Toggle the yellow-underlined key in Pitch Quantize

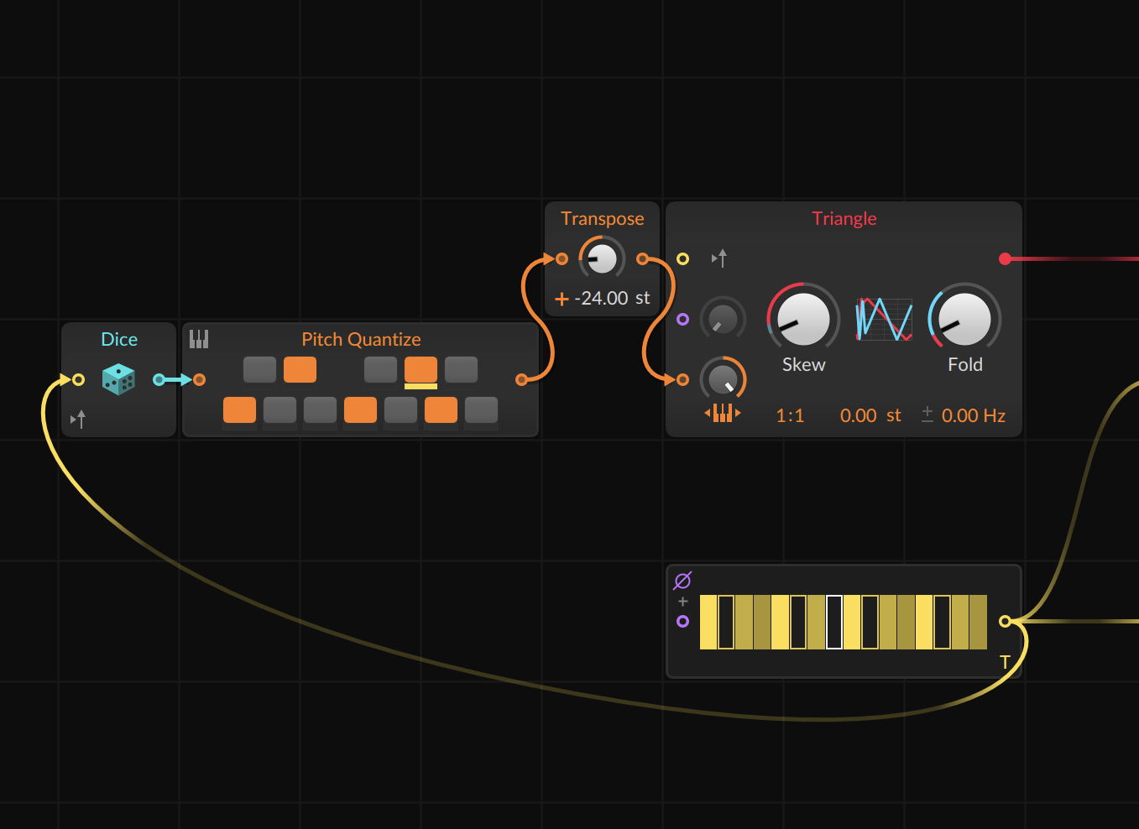421,369
